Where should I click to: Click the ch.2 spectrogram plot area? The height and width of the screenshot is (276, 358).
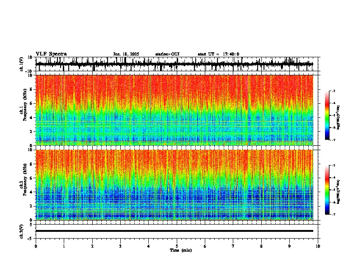coord(174,185)
